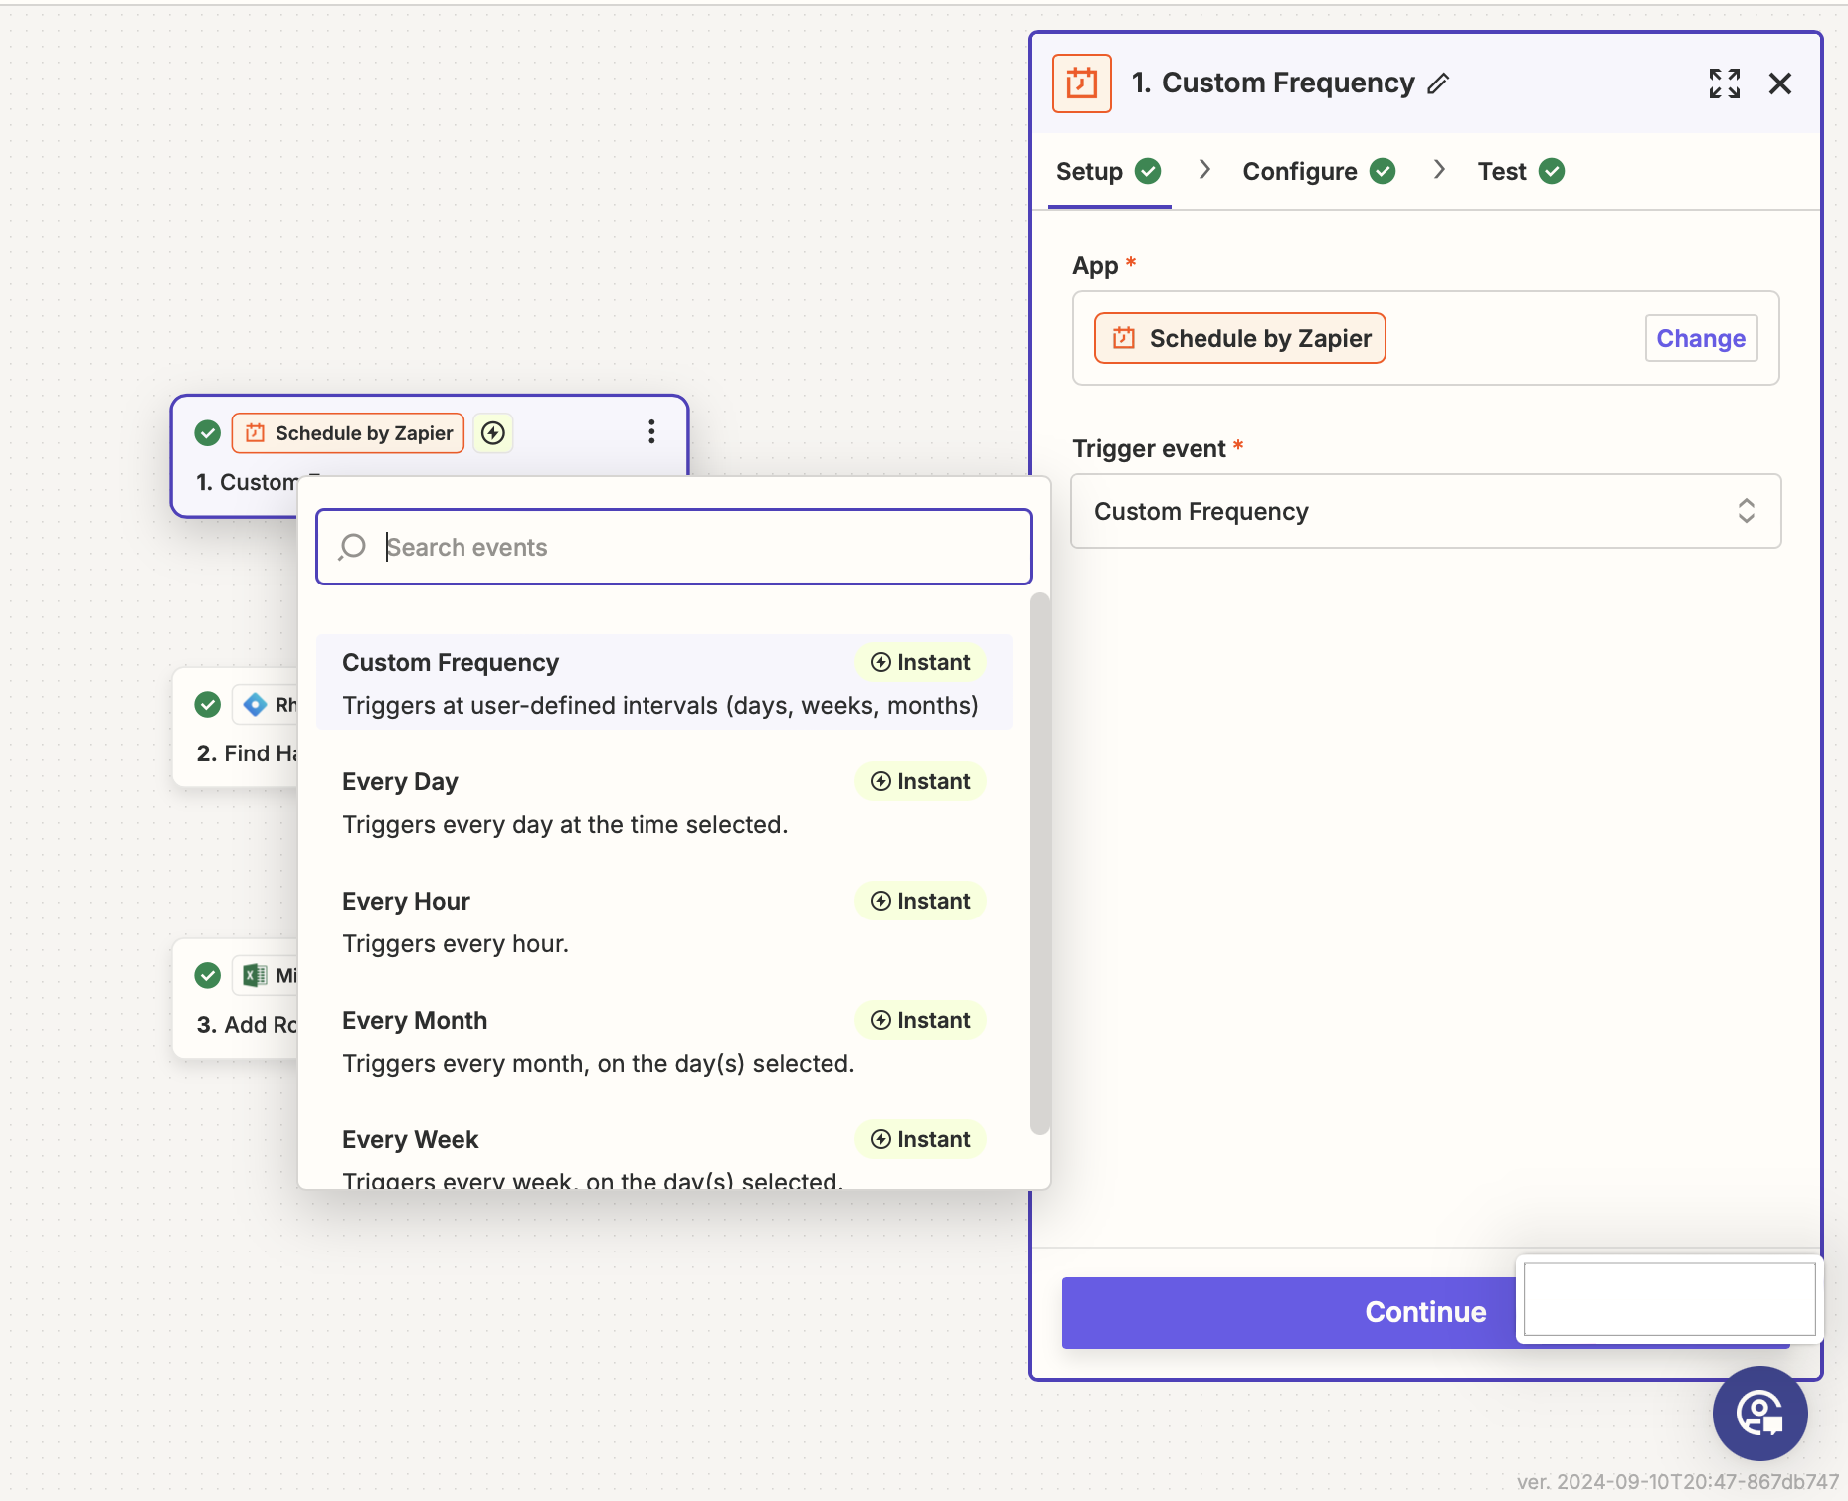Click the Instant badge on Every Month
Viewport: 1848px width, 1501px height.
click(x=920, y=1020)
